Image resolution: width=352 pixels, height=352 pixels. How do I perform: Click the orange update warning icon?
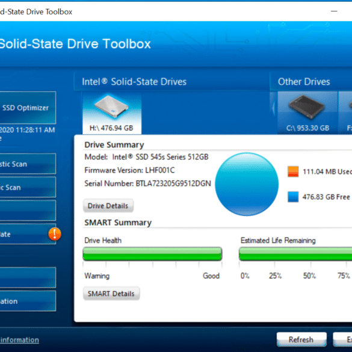click(x=55, y=234)
